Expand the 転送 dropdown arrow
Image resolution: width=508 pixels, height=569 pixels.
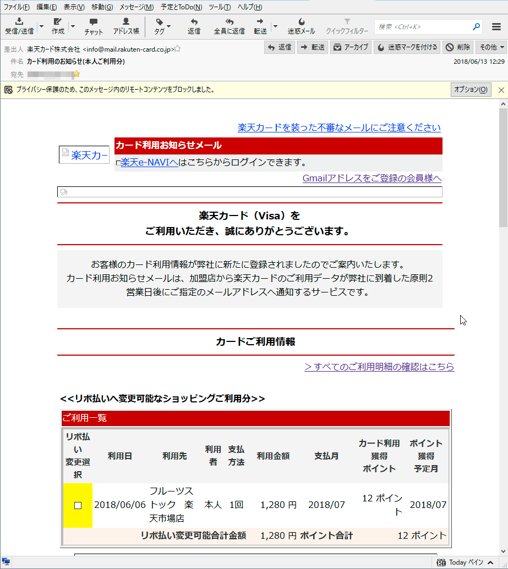(275, 26)
